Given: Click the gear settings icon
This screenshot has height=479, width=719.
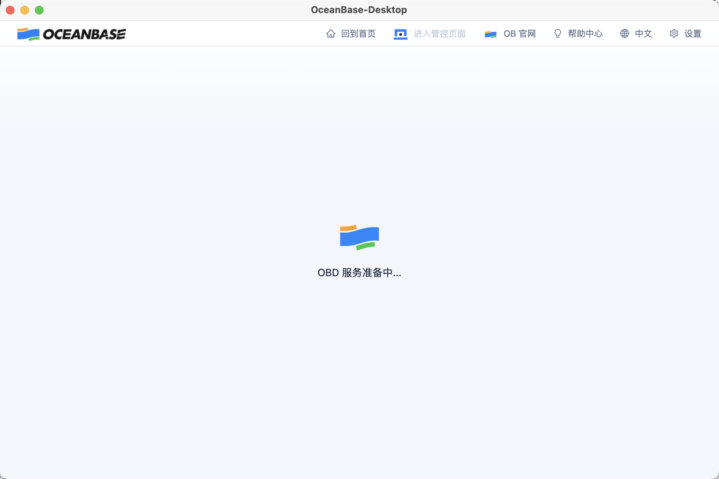Looking at the screenshot, I should coord(674,34).
